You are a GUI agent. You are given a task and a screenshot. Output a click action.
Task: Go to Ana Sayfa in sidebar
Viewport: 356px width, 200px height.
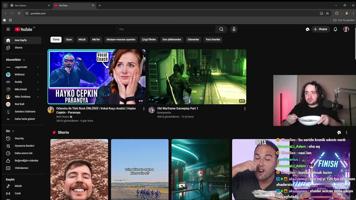point(23,40)
